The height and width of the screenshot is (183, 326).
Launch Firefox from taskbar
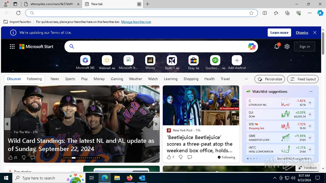point(130,178)
